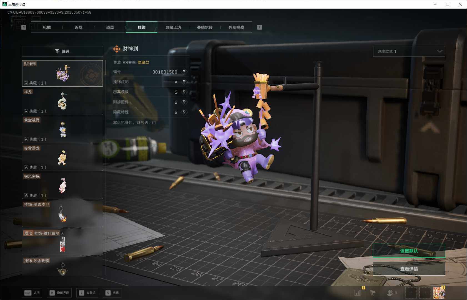Switch to the 近战 tab
Screen dimensions: 467x300
point(79,27)
